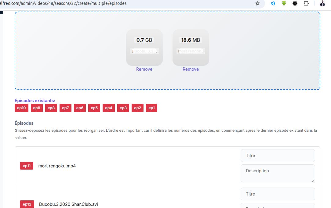This screenshot has width=331, height=208.
Task: Click the ep5 existing episode badge
Action: [x=94, y=108]
